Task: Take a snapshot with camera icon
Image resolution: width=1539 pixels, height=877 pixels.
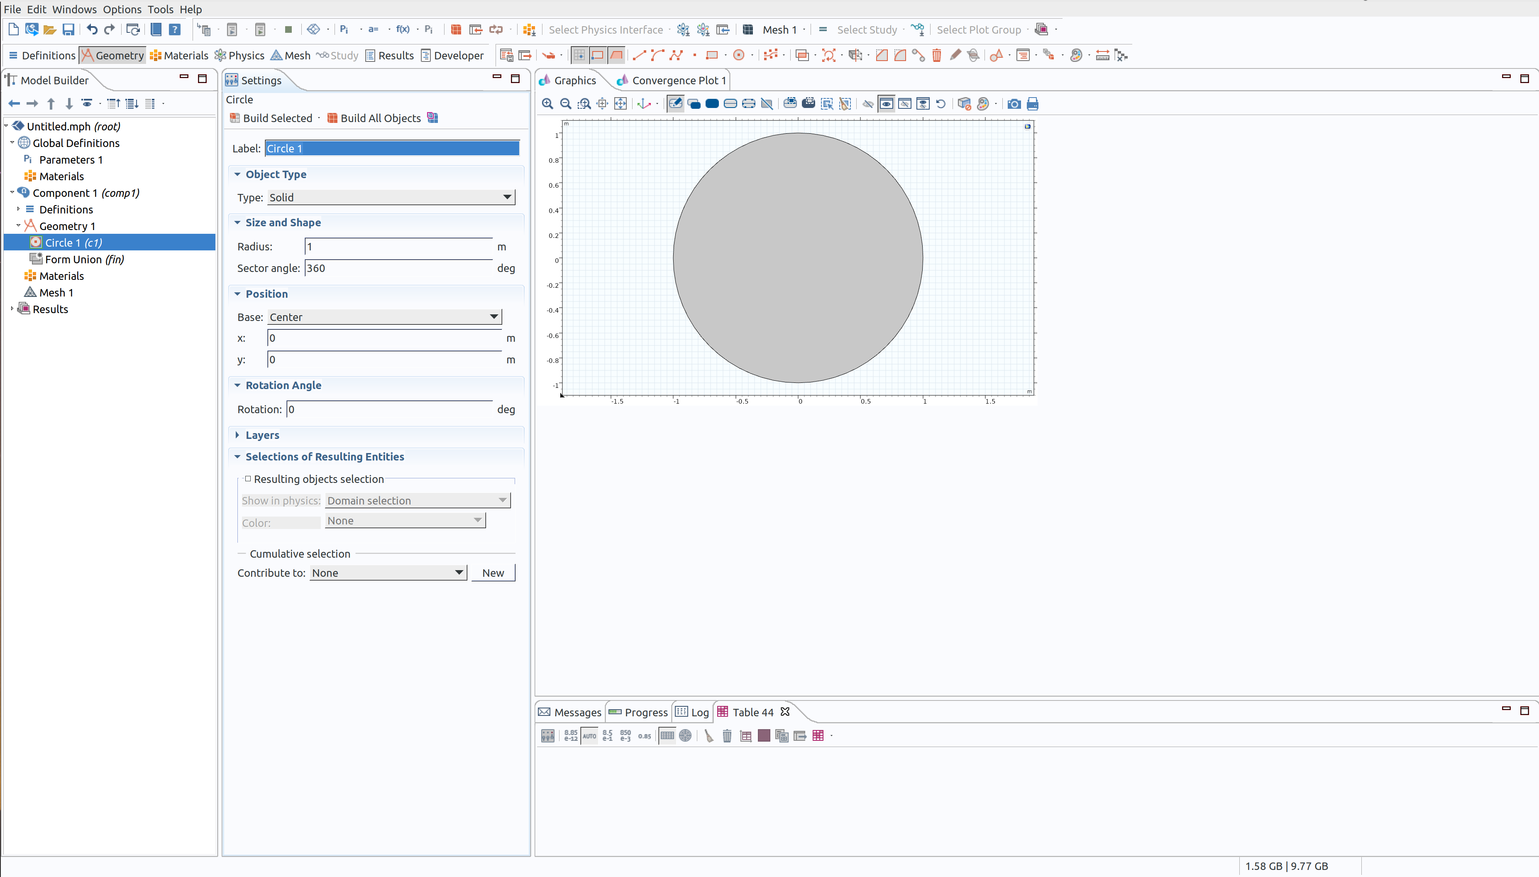Action: (x=1014, y=103)
